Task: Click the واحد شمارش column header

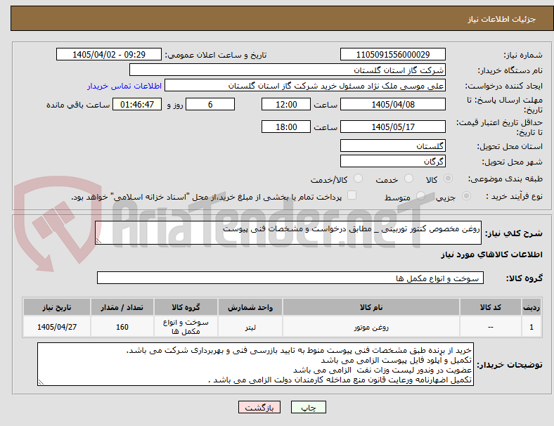Action: coord(250,307)
